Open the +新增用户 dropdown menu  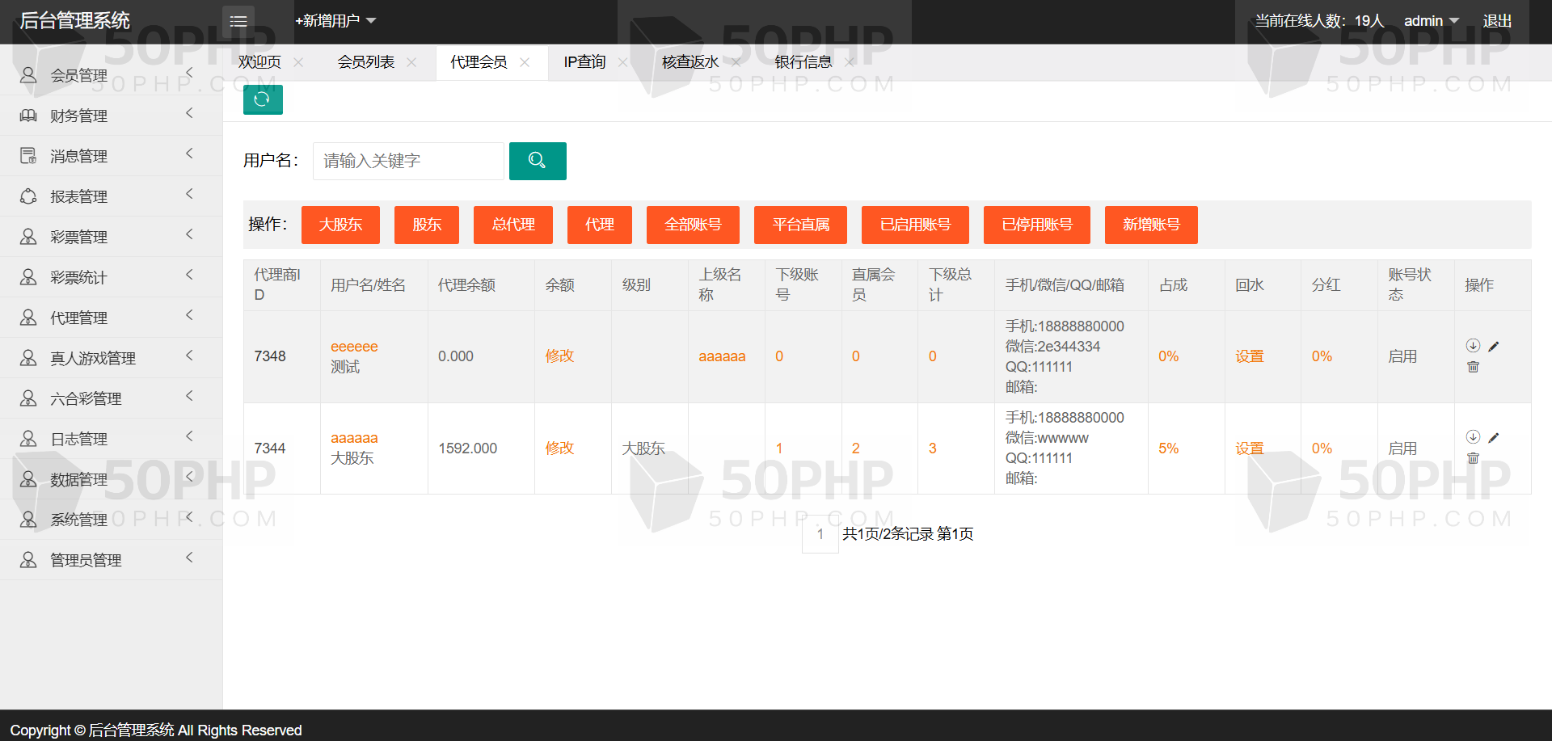(x=335, y=21)
